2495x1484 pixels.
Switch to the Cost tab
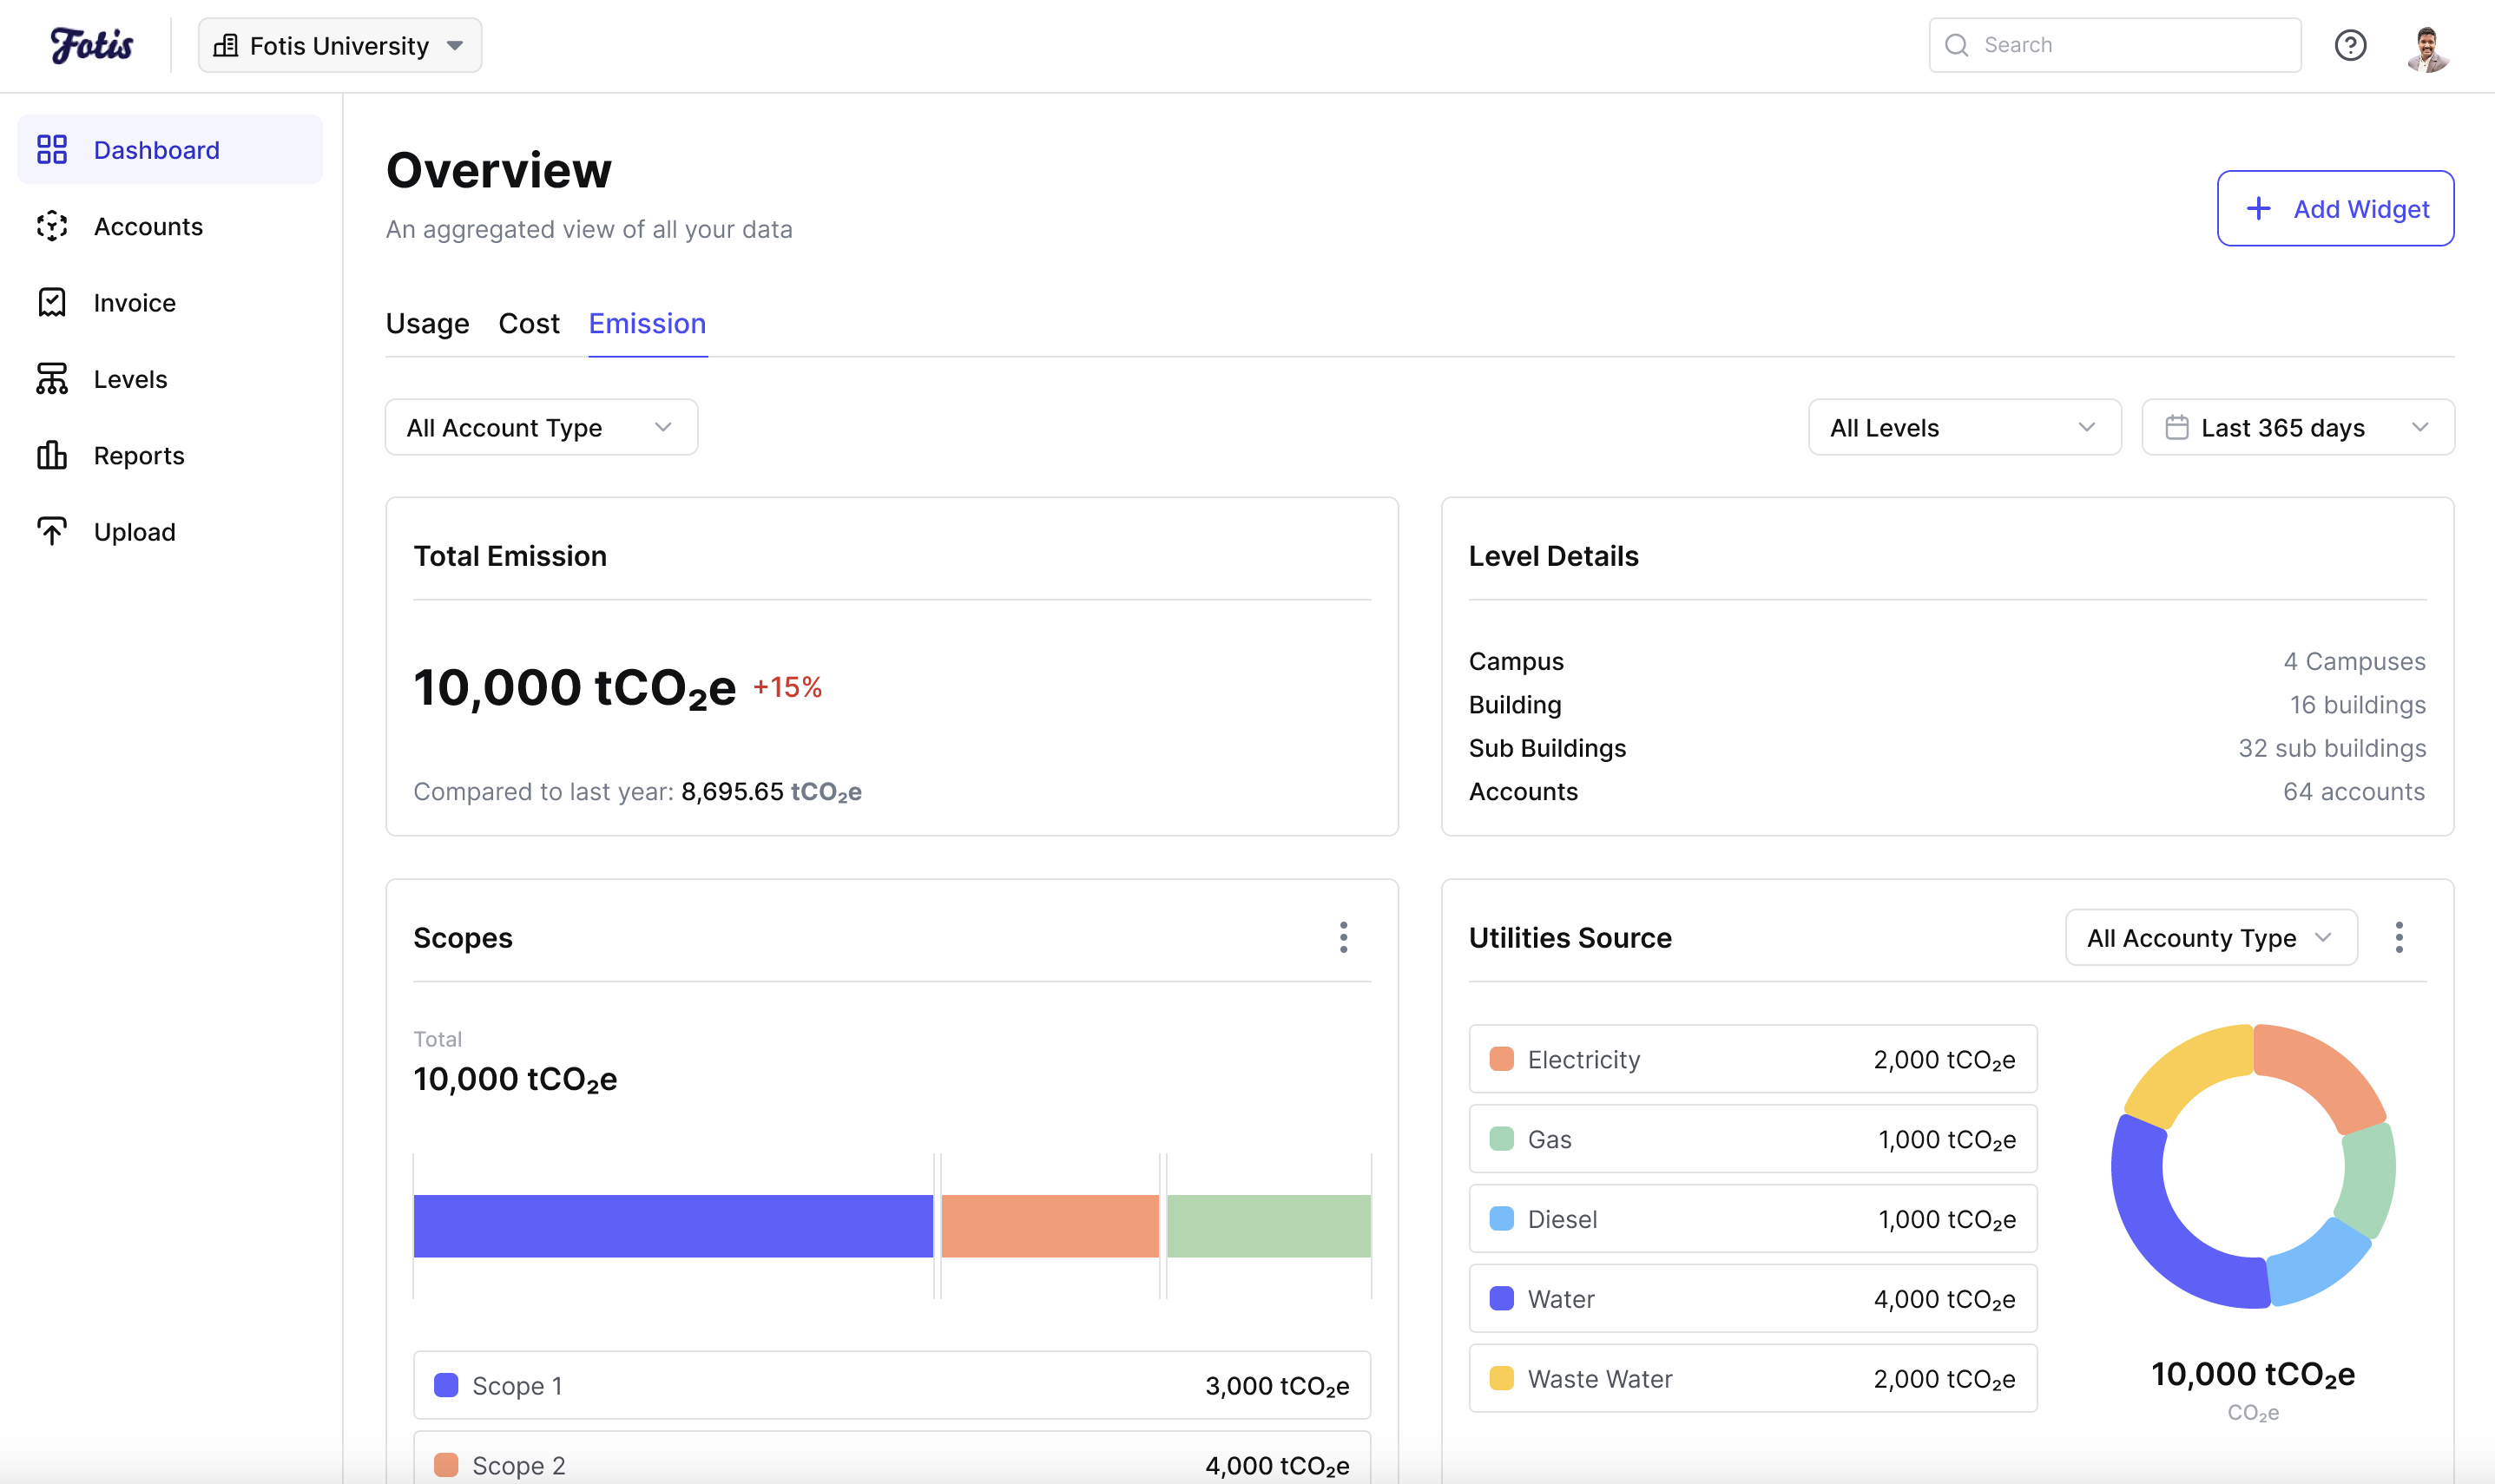pos(528,323)
